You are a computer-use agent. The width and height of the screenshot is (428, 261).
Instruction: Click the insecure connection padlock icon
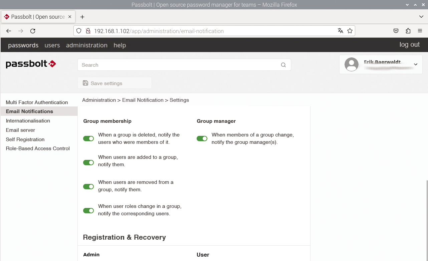point(88,31)
